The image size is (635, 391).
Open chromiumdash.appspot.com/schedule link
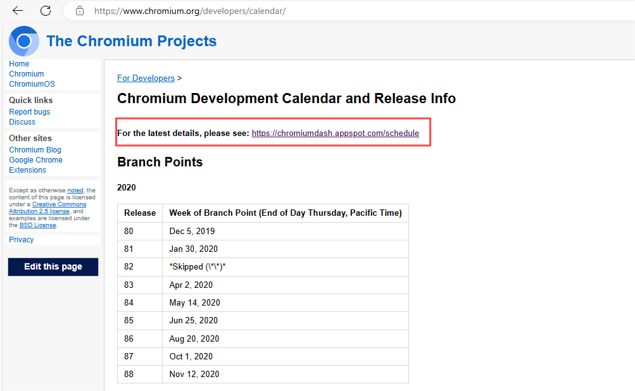[x=336, y=133]
